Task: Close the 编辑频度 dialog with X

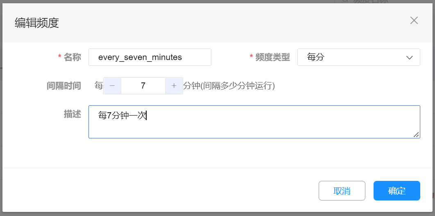Action: (x=414, y=21)
